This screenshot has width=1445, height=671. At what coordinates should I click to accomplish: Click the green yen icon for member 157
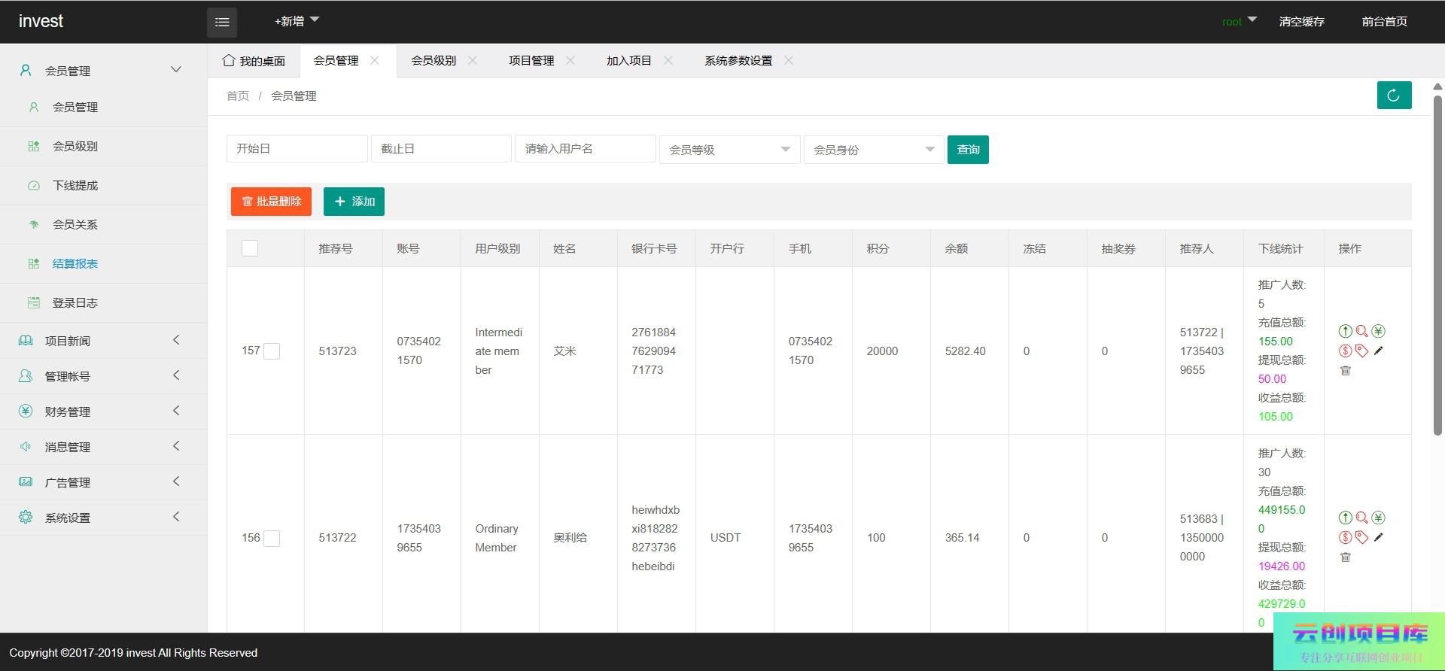tap(1378, 331)
